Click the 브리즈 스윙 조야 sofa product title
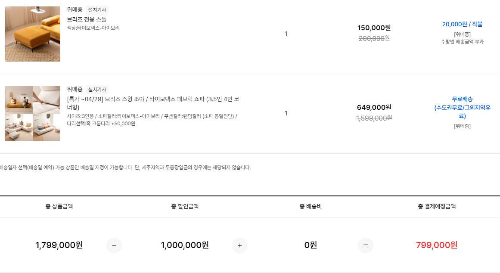Screen dimensions: 500x273 point(151,102)
